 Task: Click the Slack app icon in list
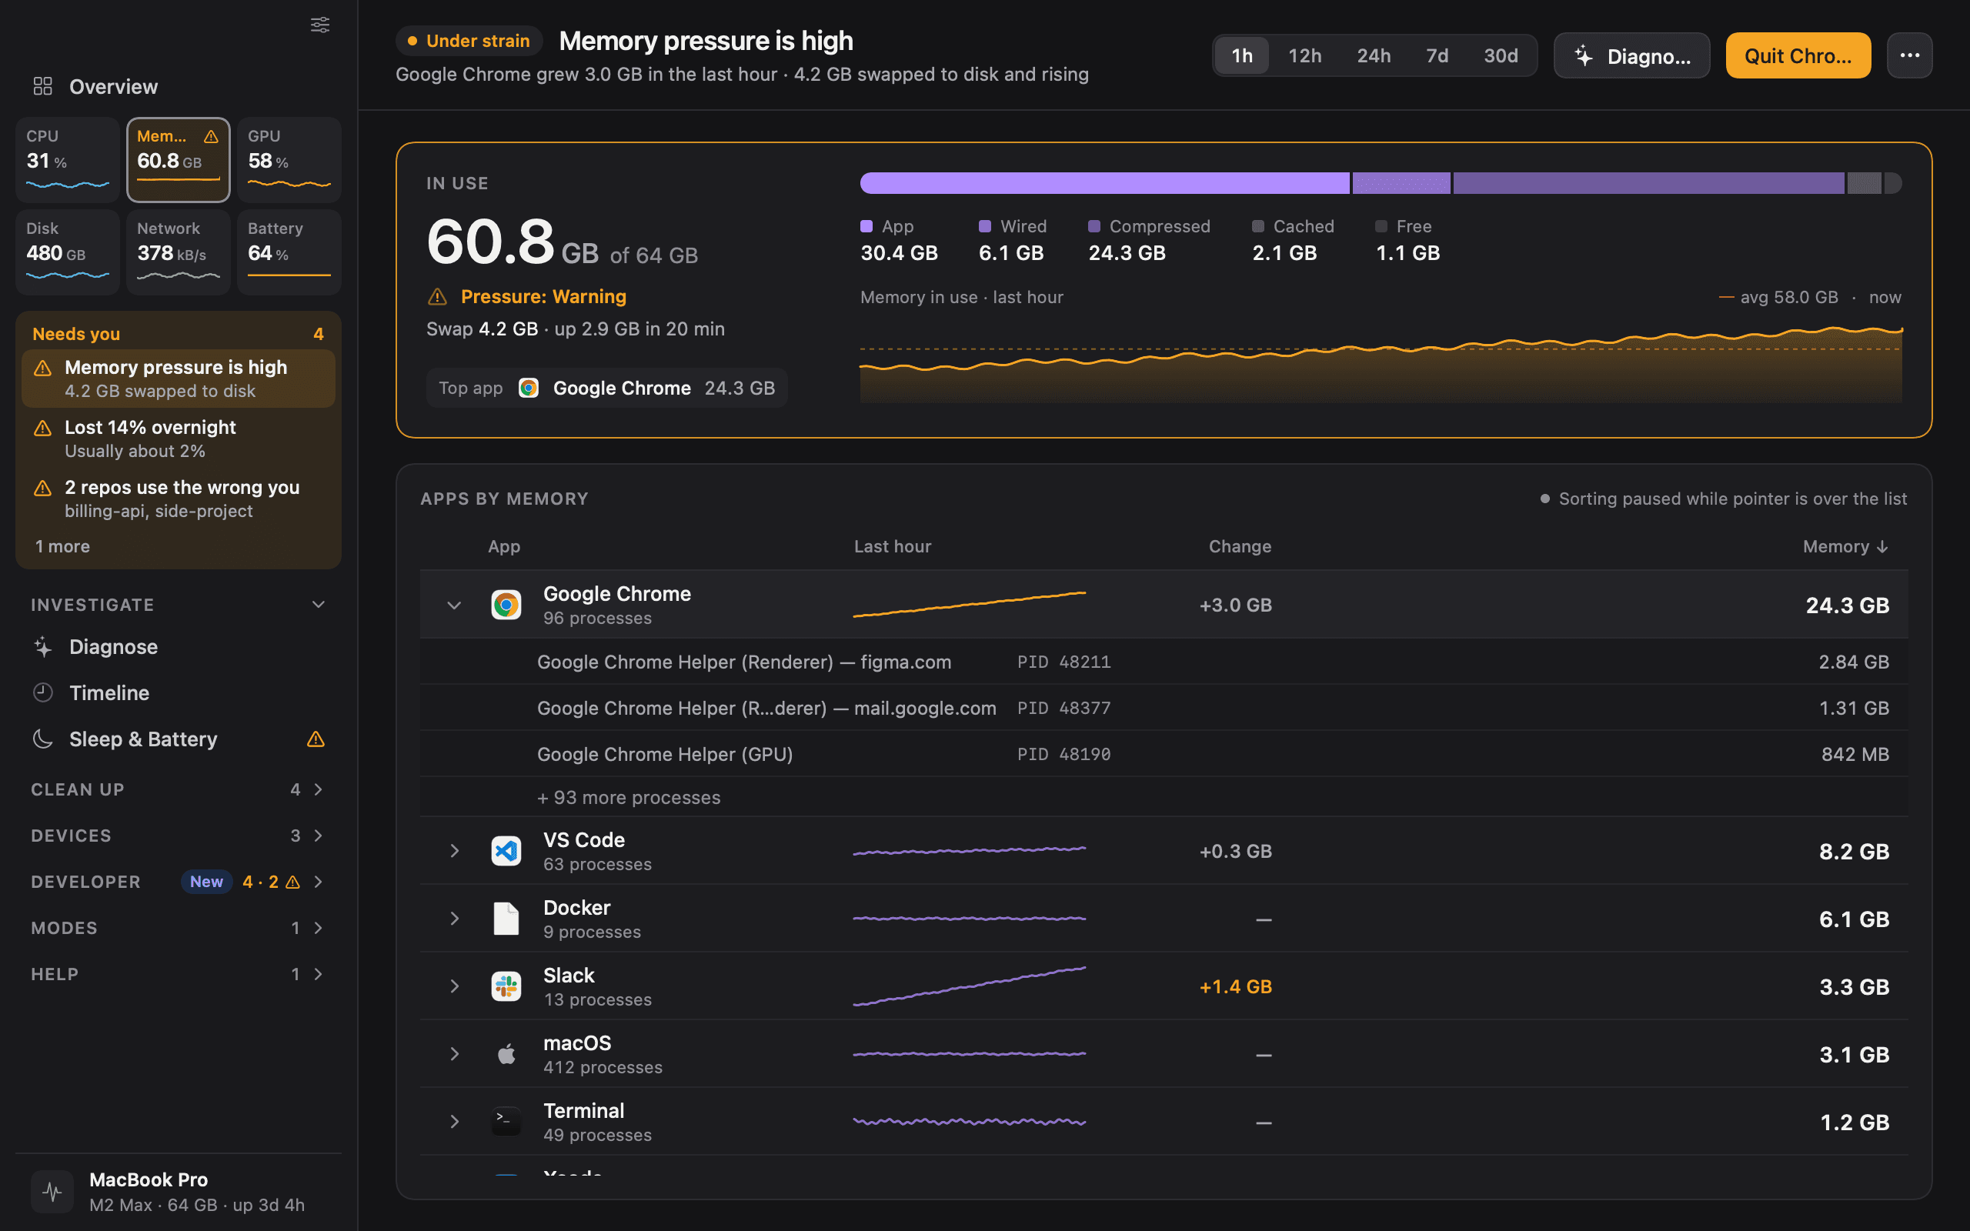tap(506, 986)
